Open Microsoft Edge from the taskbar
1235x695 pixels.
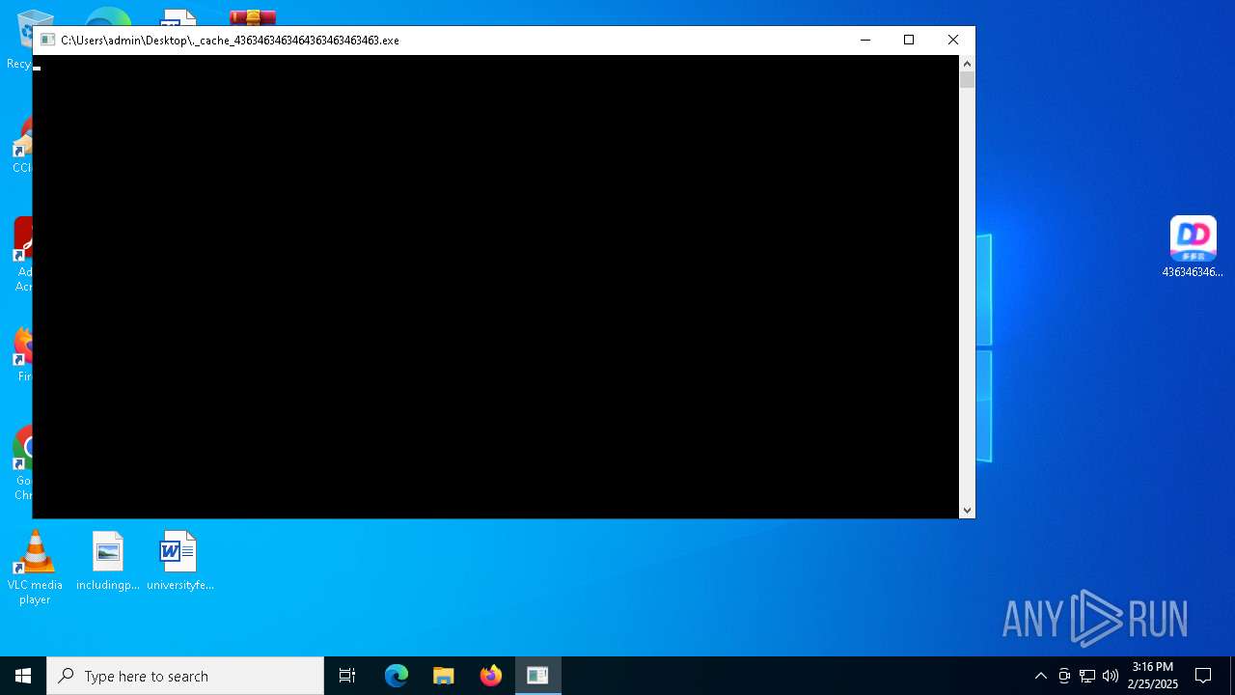coord(397,676)
